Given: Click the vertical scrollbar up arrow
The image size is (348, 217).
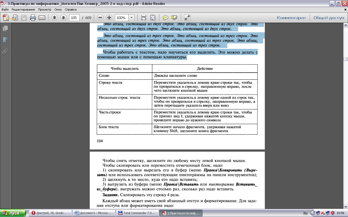Looking at the screenshot, I should (346, 25).
